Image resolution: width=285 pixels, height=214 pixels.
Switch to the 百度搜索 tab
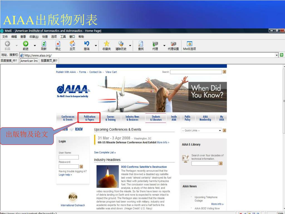pos(9,60)
